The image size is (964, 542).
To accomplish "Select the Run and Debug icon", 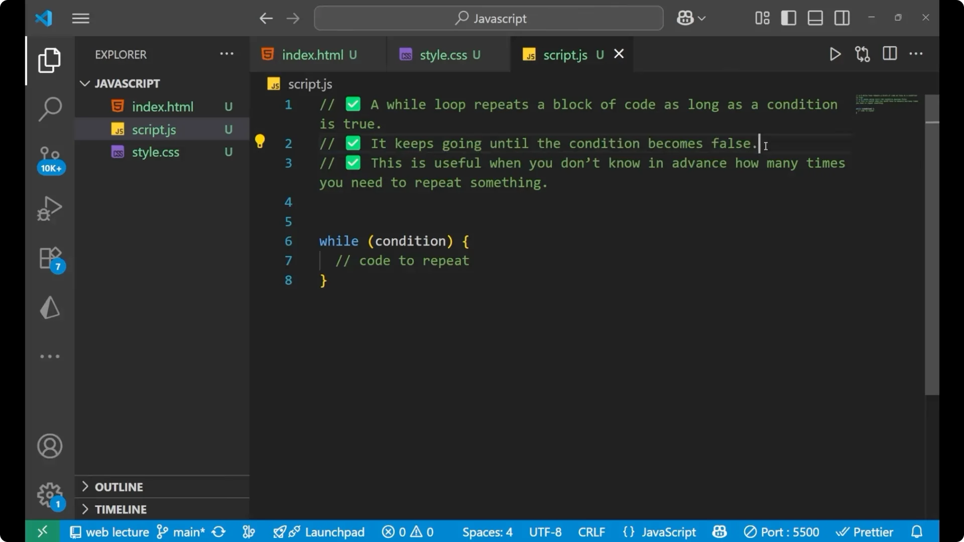I will click(50, 208).
